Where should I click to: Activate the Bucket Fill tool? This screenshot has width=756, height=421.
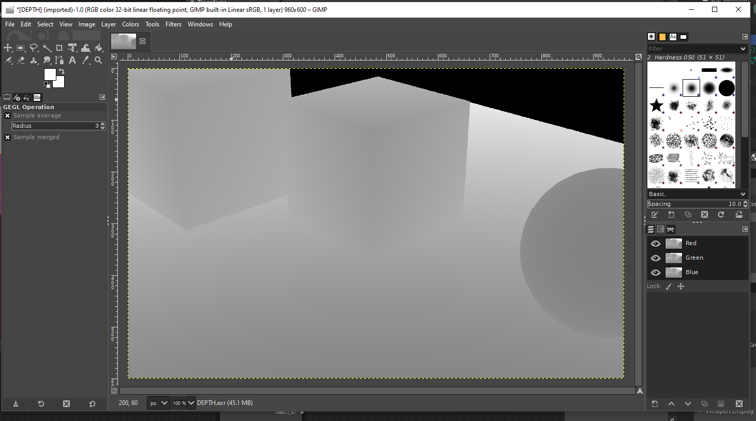point(98,48)
